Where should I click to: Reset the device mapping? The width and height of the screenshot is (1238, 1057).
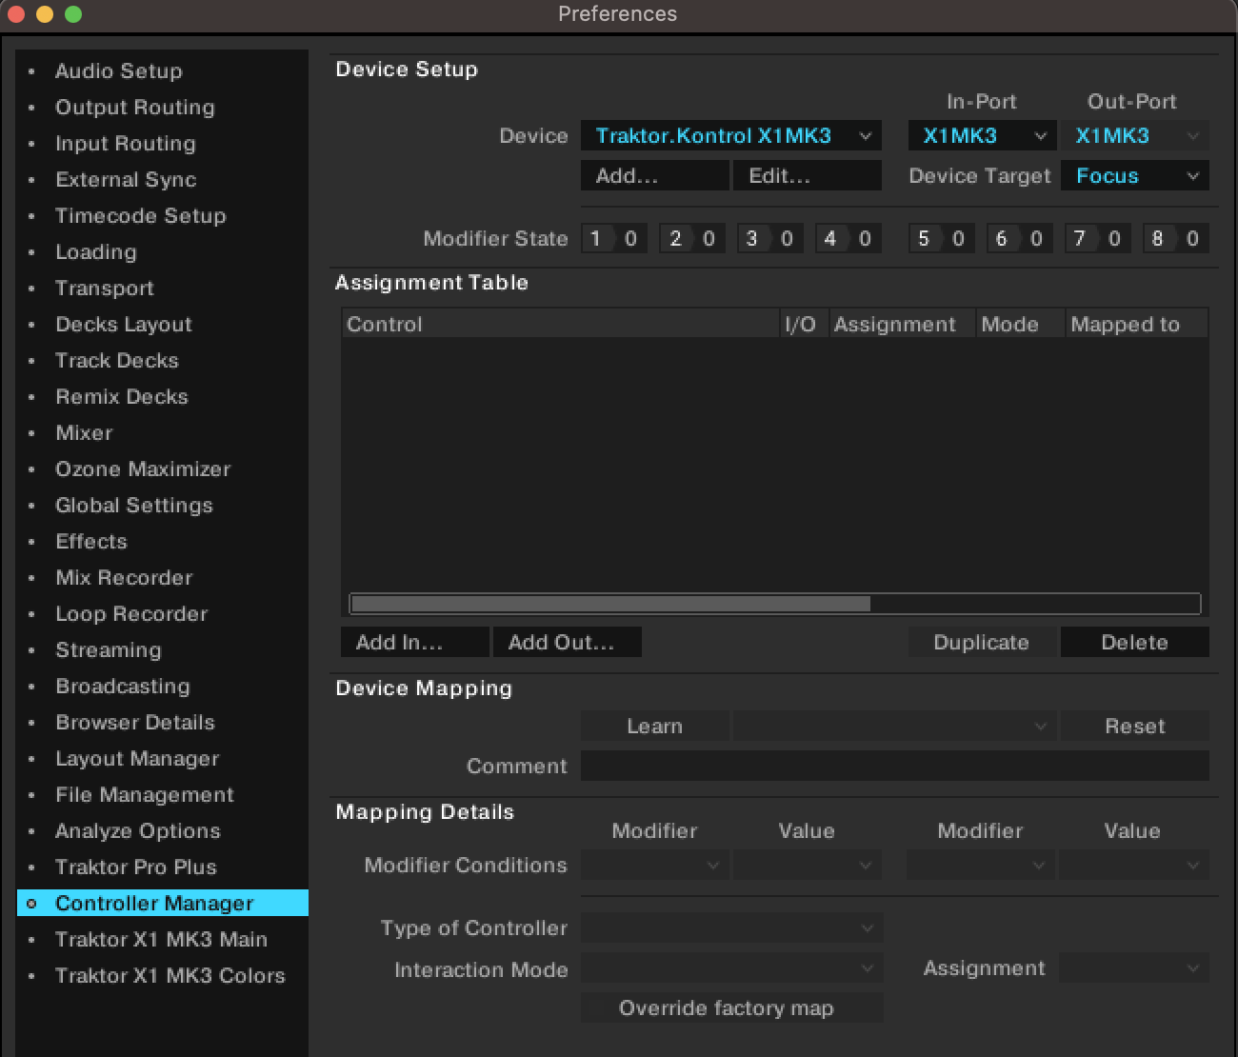pos(1135,726)
